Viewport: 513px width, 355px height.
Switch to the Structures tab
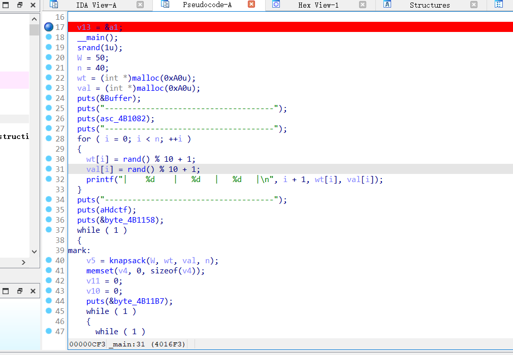tap(429, 5)
